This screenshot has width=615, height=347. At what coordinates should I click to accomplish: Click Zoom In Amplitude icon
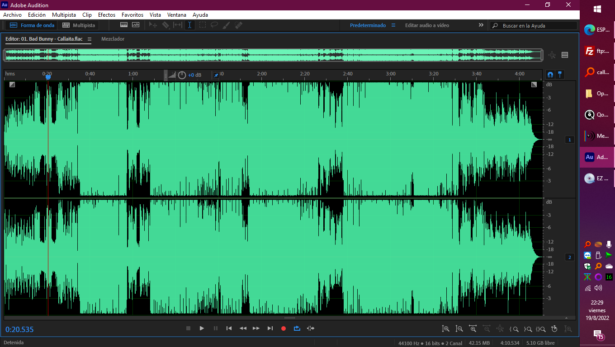445,329
